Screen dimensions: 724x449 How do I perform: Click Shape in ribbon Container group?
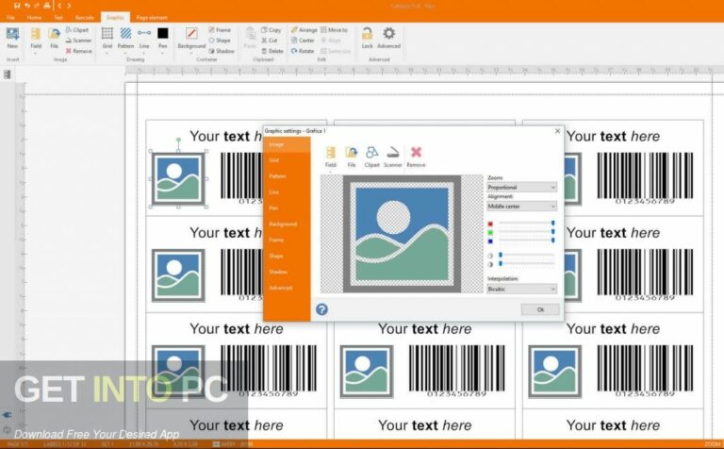pos(220,41)
